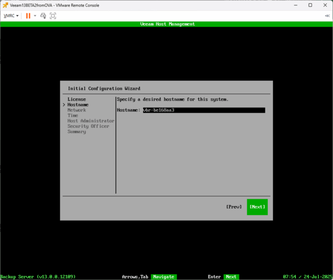Click the [Prev] button
333x280 pixels.
coord(234,207)
